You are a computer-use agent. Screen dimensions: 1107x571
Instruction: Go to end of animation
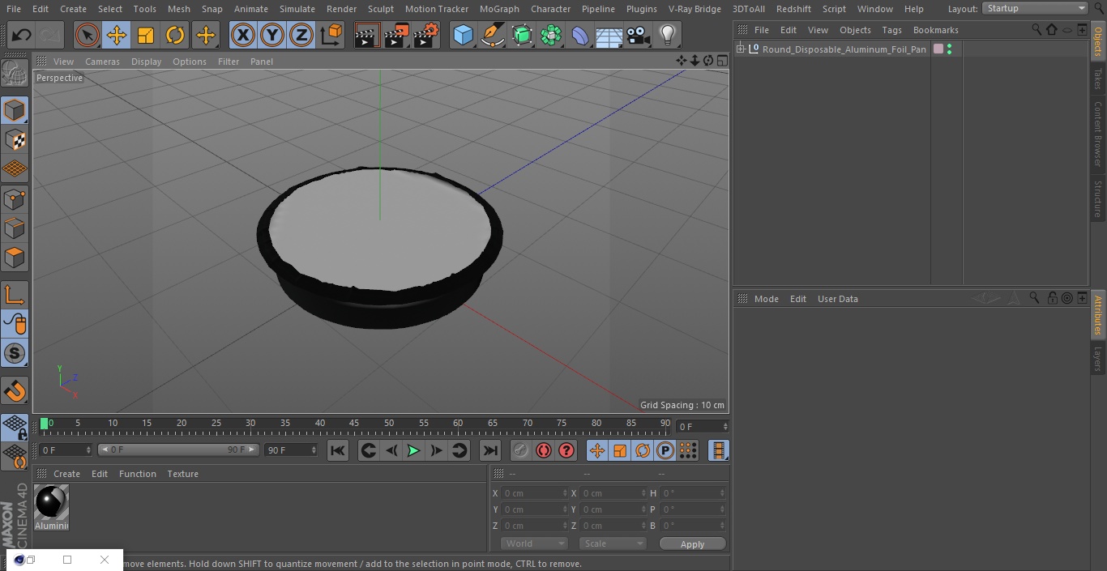[x=490, y=450]
